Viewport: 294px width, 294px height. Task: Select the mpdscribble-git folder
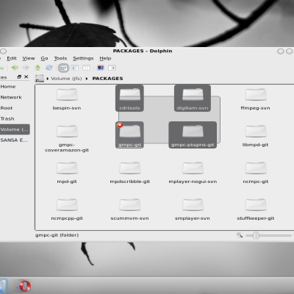130,173
